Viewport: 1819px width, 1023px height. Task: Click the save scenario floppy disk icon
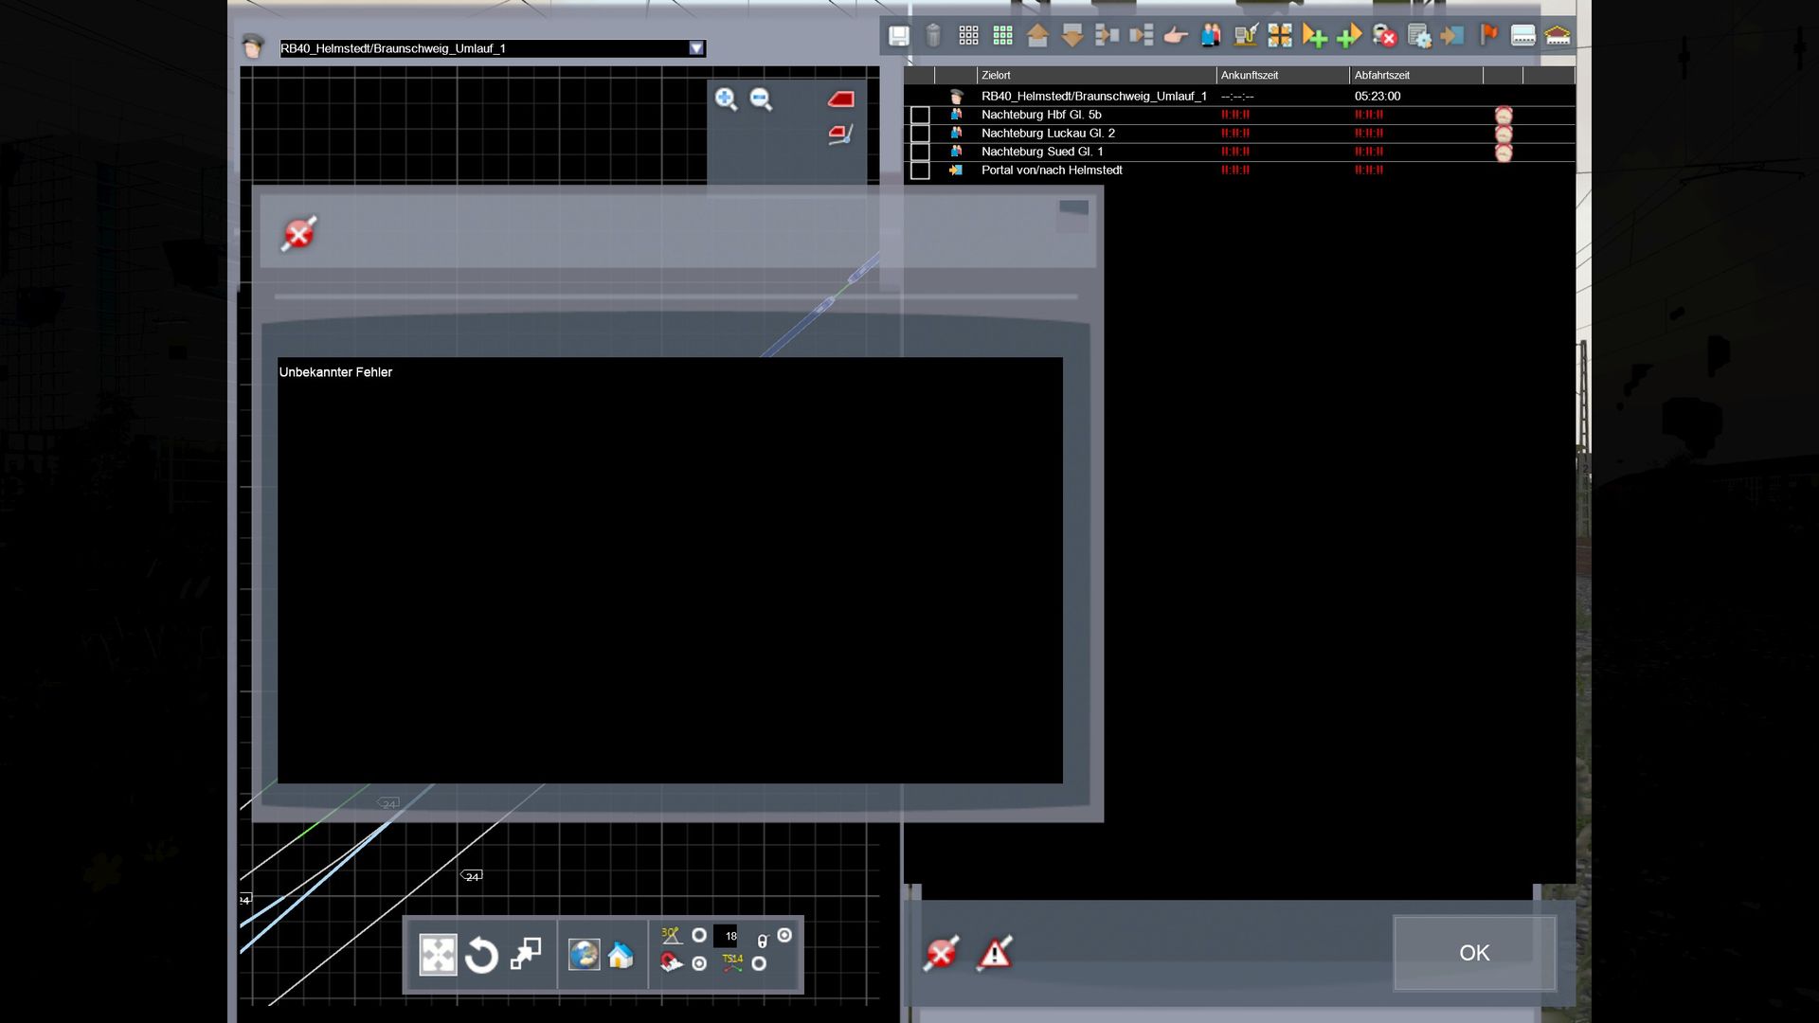(x=898, y=36)
